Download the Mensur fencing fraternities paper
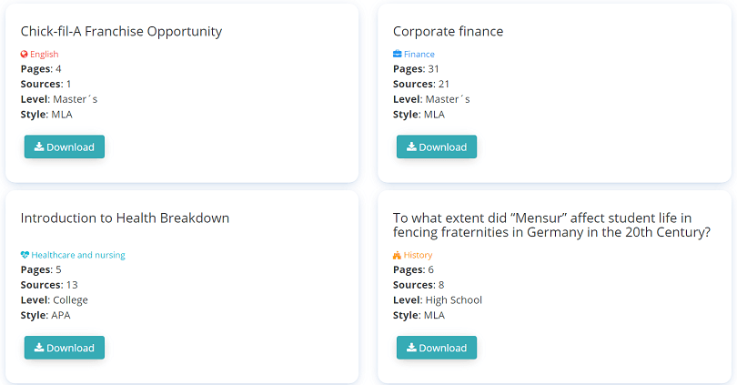The height and width of the screenshot is (385, 737). coord(437,348)
